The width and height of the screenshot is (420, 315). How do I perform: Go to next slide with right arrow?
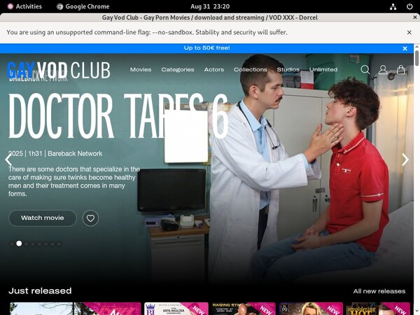coord(405,160)
